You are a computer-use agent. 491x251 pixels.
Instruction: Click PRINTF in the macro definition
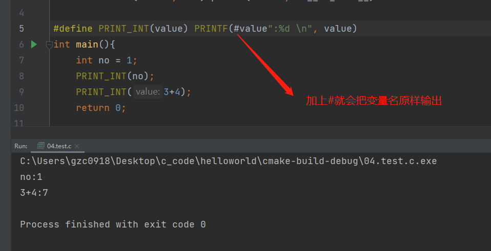[211, 29]
